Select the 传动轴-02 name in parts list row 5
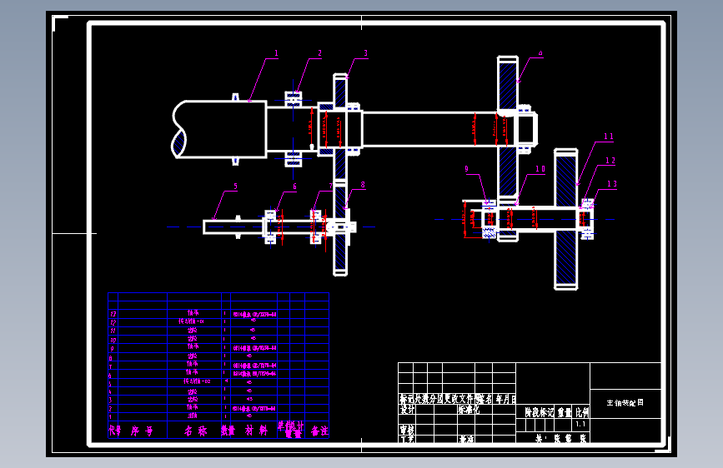 point(197,381)
